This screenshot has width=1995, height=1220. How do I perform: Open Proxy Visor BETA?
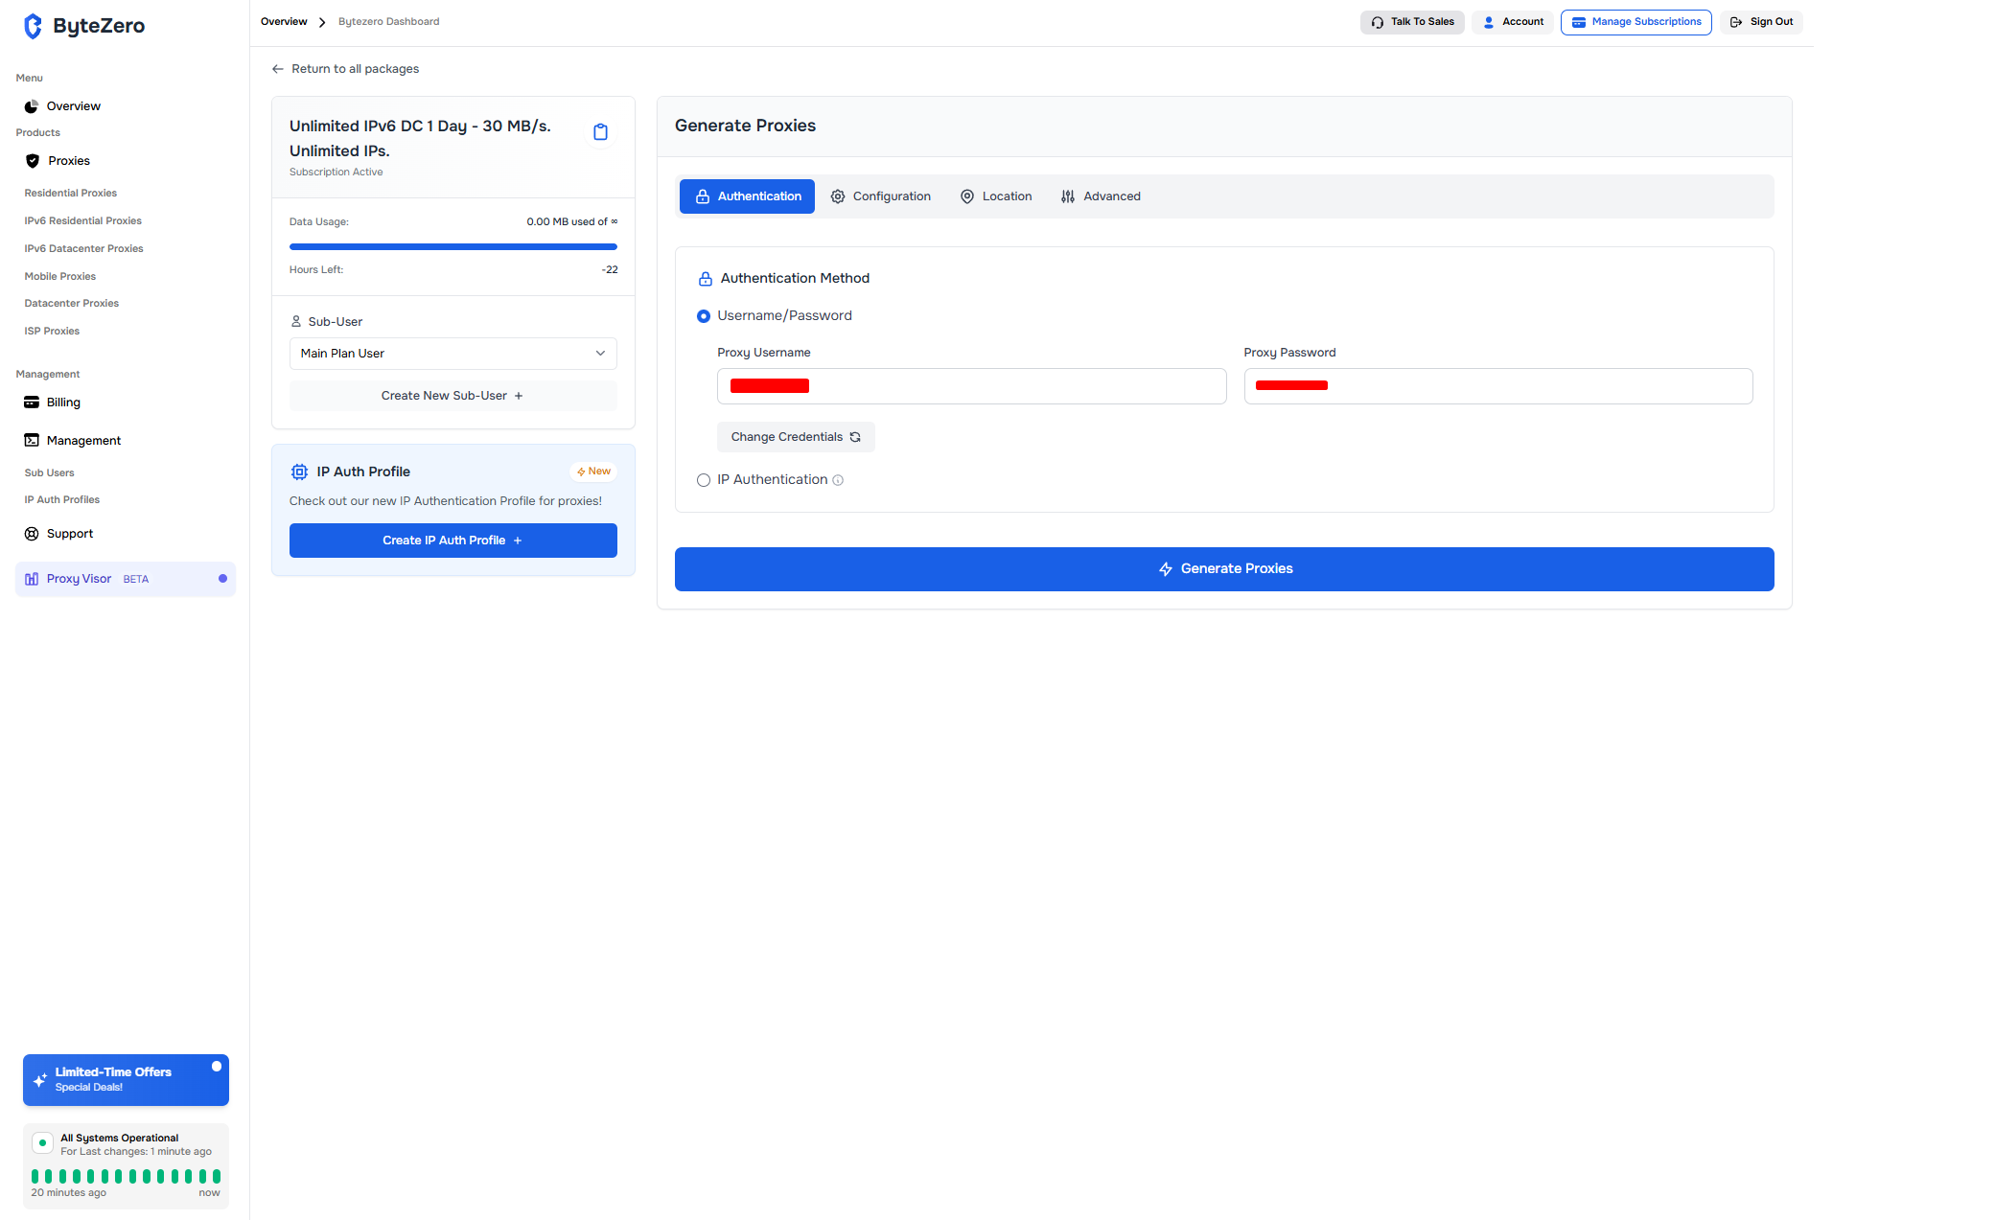click(x=126, y=579)
